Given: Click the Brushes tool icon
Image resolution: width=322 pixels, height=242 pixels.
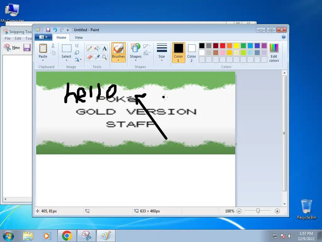Looking at the screenshot, I should click(x=119, y=49).
